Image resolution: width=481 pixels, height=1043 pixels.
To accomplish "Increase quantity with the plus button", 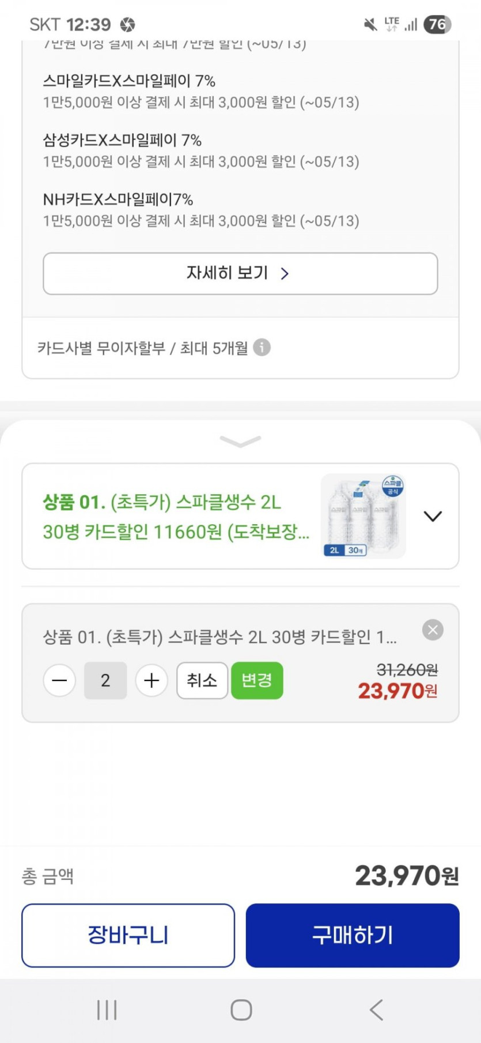I will (152, 680).
